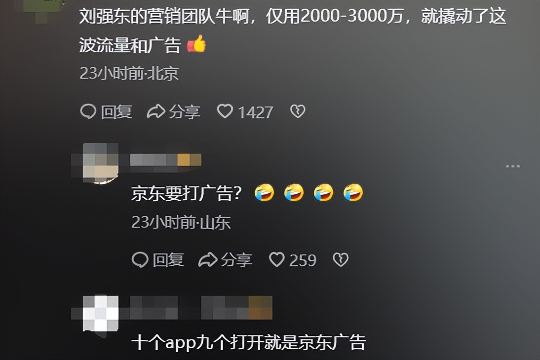Viewport: 540px width, 360px height.
Task: Click 回复 text under the Shandong reply
Action: 168,260
